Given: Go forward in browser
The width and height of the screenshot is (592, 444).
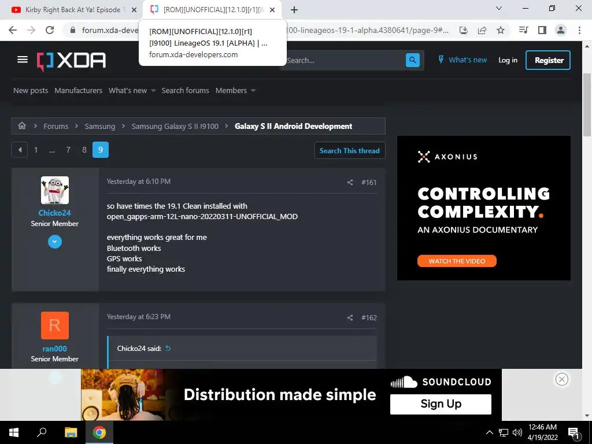Looking at the screenshot, I should (31, 30).
